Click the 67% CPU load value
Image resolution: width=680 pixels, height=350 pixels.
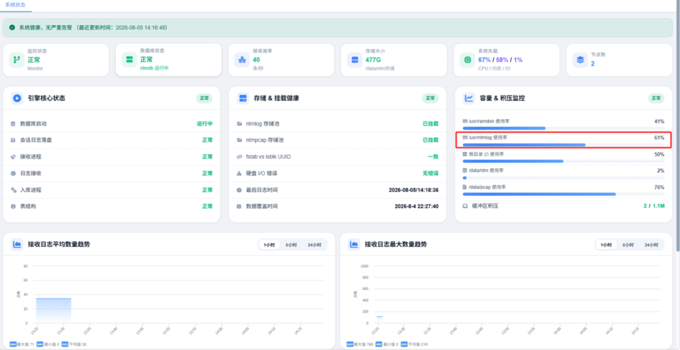(484, 60)
